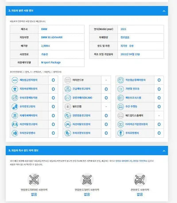Click the adaptive cruise control speedometer icon
177x203 pixels.
point(120,80)
